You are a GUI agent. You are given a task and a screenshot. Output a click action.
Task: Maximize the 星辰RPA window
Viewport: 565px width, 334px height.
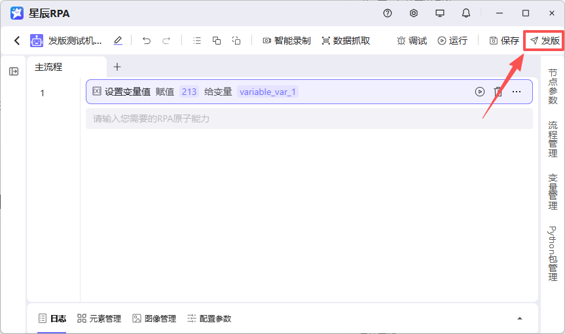click(x=526, y=13)
